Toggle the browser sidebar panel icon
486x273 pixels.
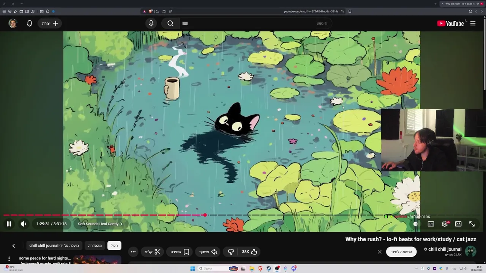(x=27, y=11)
